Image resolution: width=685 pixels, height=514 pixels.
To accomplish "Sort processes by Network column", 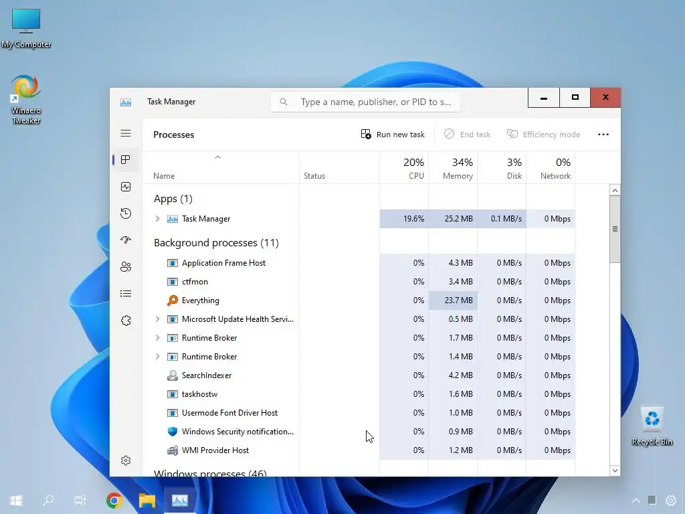I will [x=551, y=168].
